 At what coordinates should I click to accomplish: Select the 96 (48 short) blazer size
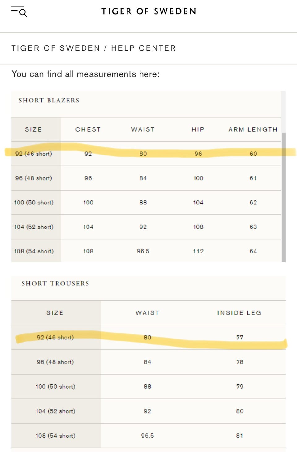[34, 178]
